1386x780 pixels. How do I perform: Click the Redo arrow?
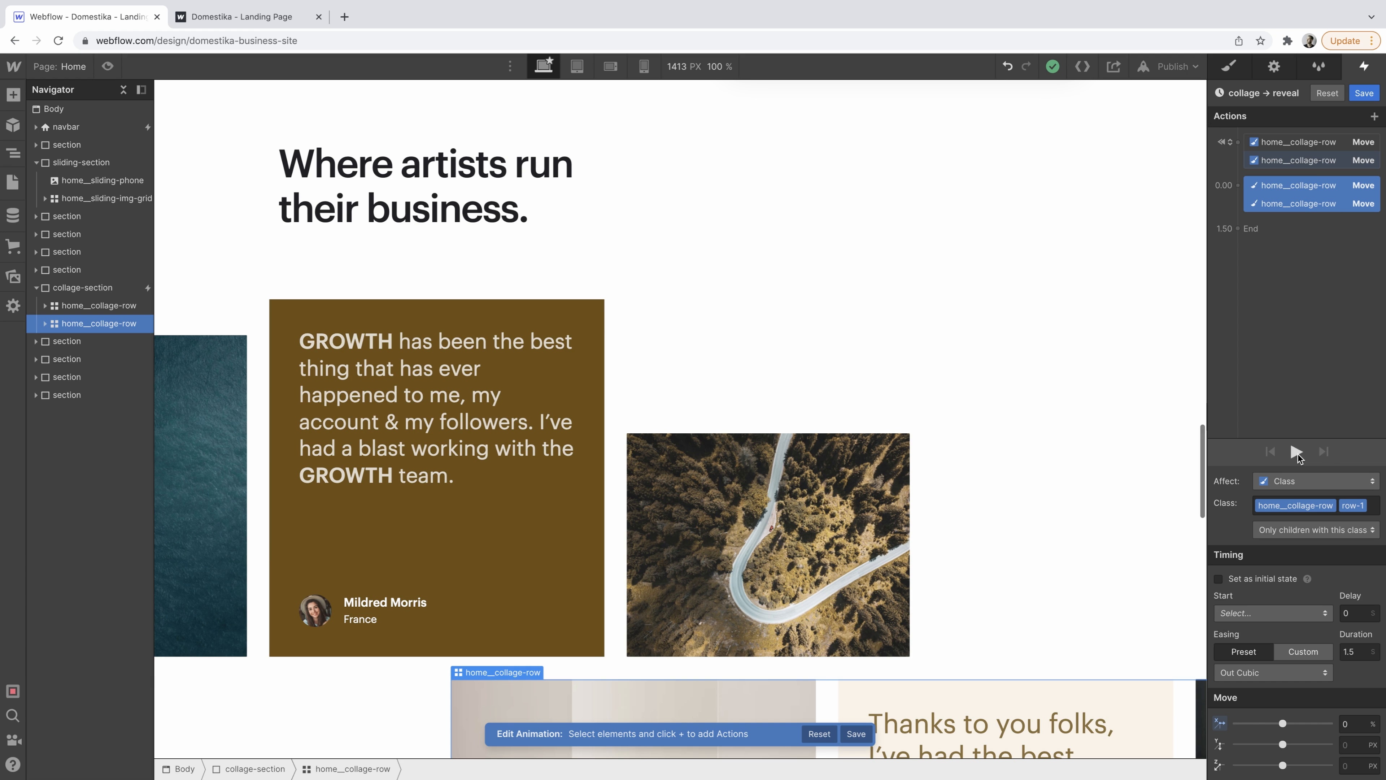(1027, 66)
